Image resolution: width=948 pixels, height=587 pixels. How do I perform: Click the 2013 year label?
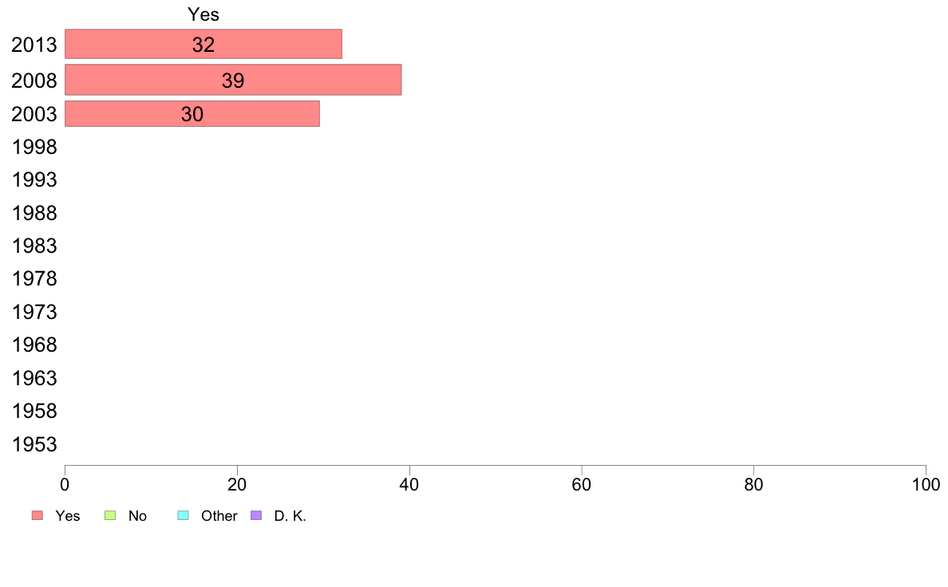(x=34, y=45)
